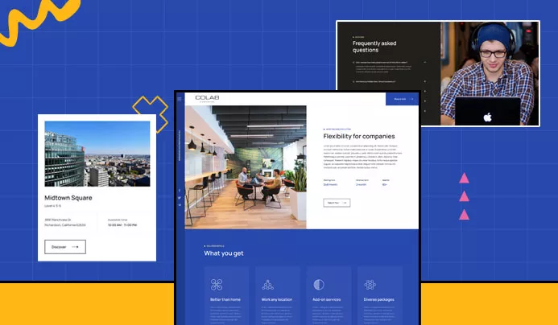This screenshot has height=325, width=558.
Task: Click the "Frequently asked questions" heading
Action: pyautogui.click(x=374, y=47)
